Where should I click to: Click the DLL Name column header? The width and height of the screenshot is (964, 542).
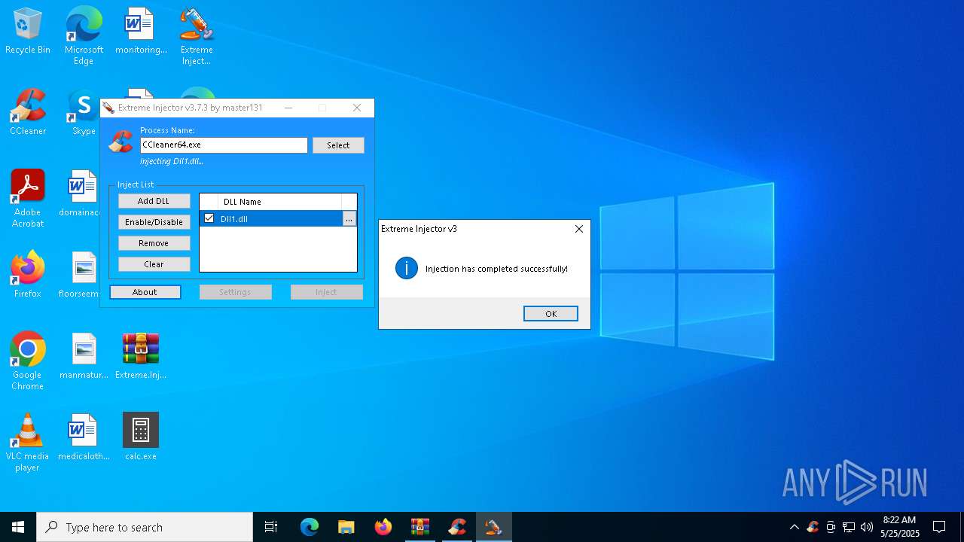[279, 202]
